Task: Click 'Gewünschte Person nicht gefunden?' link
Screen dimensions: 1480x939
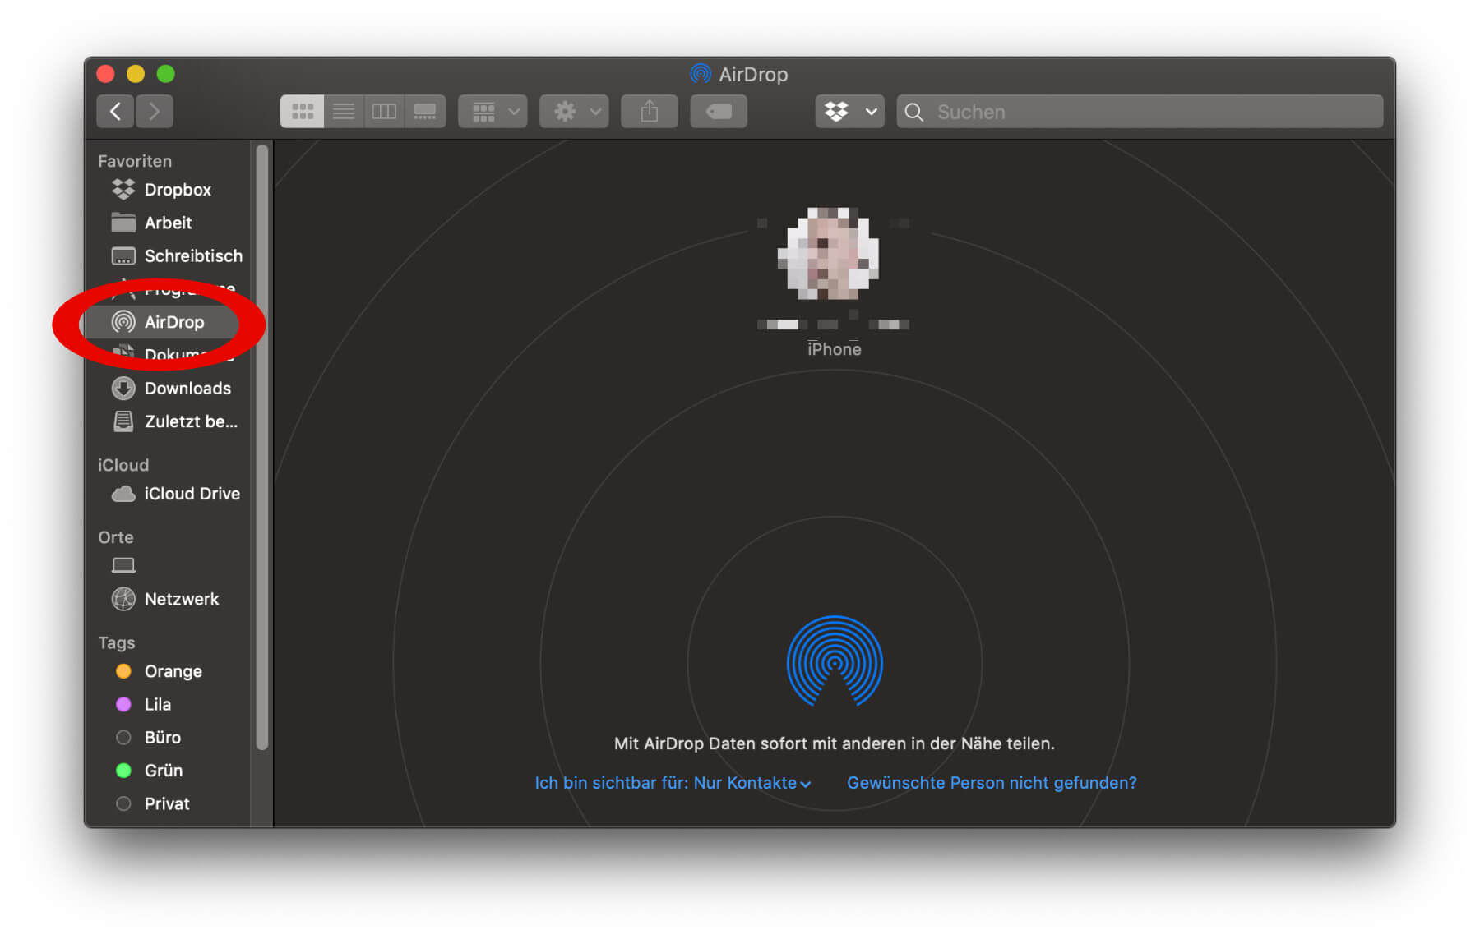Action: click(x=992, y=783)
